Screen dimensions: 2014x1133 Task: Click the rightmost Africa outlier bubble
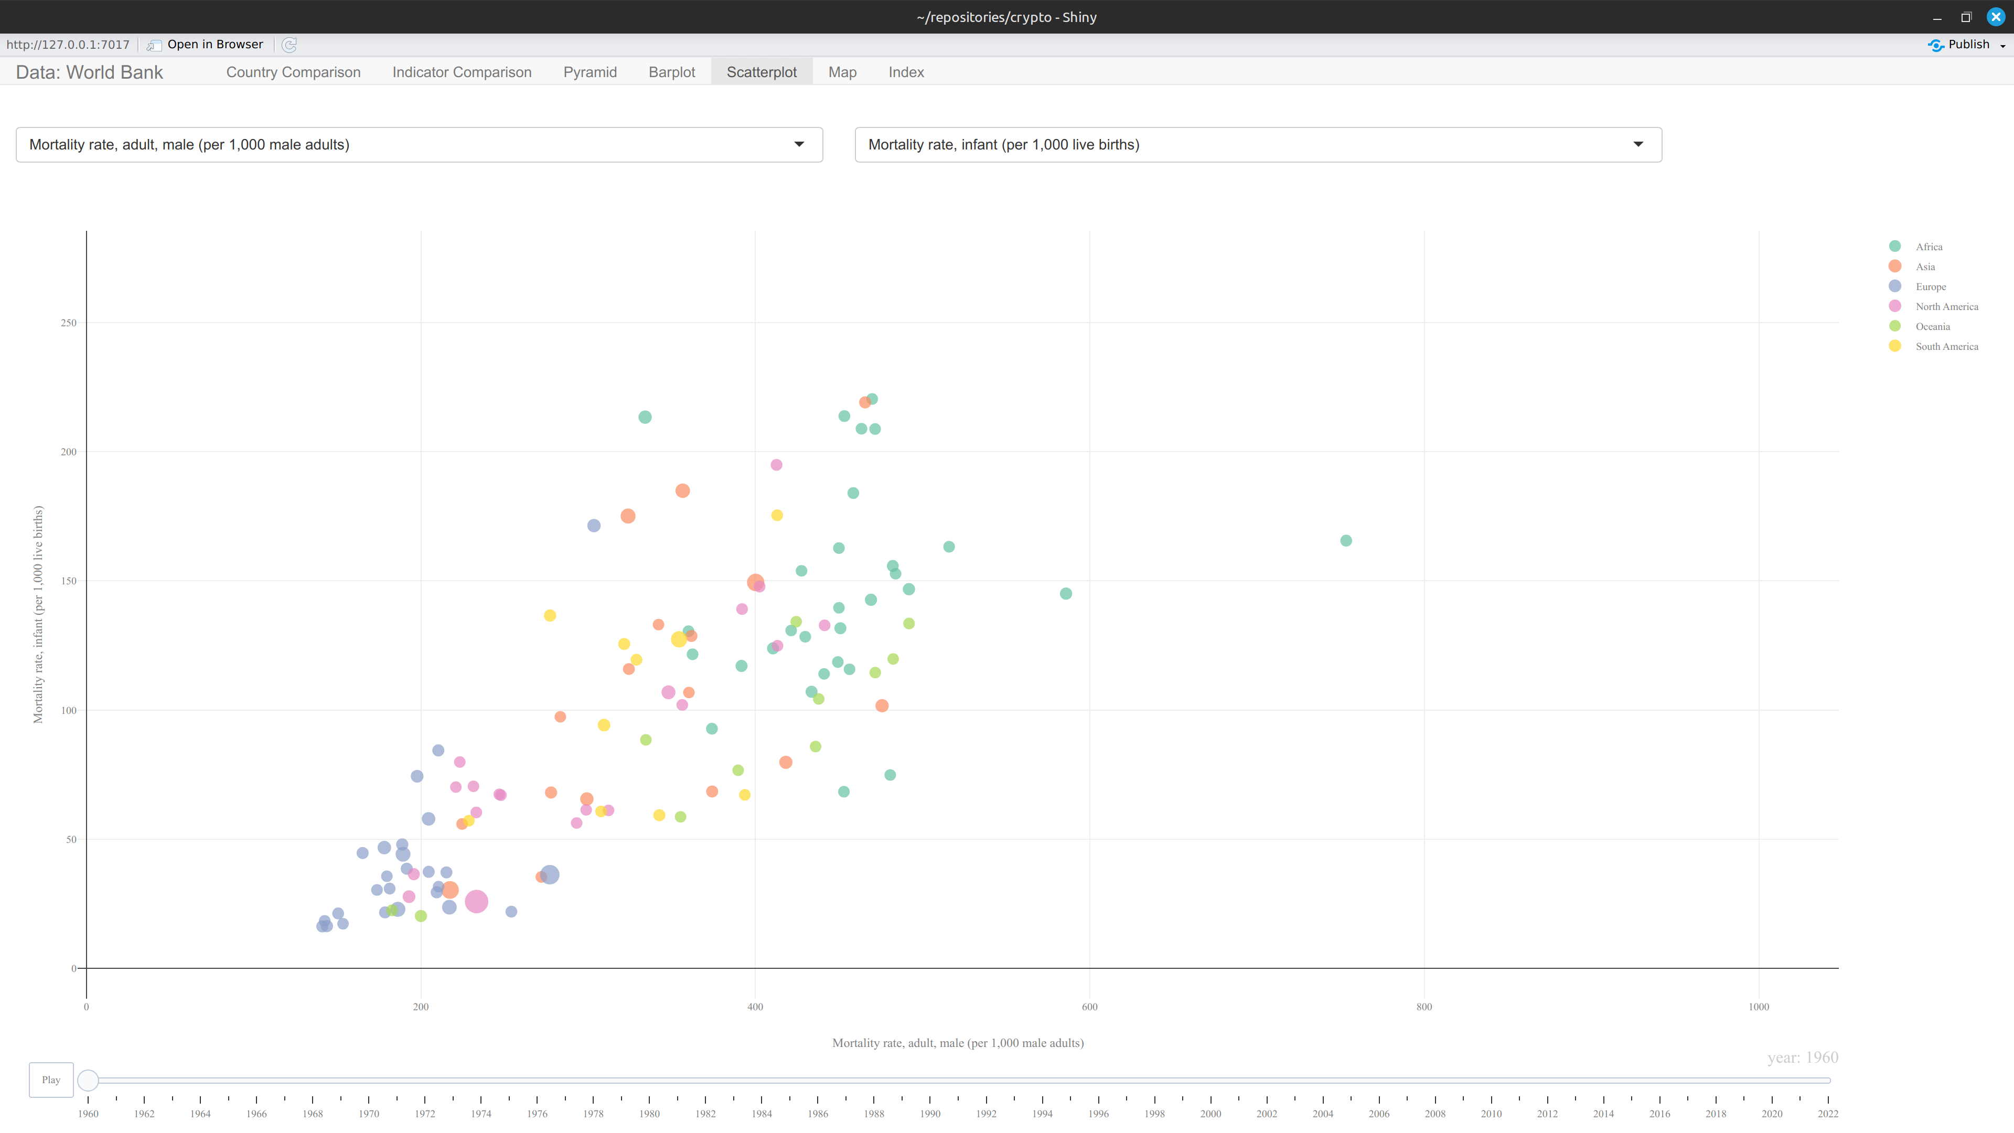(1345, 540)
